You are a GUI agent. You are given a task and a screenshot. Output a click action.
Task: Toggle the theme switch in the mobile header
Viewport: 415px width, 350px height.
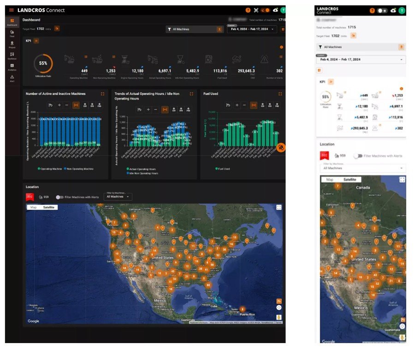point(382,10)
